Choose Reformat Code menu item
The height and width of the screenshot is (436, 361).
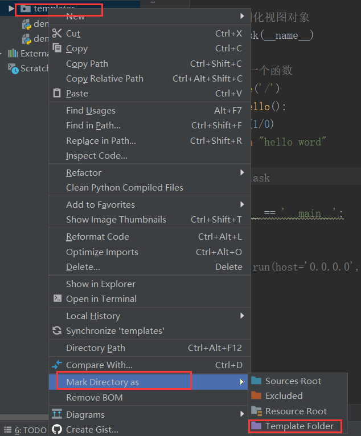coord(150,237)
